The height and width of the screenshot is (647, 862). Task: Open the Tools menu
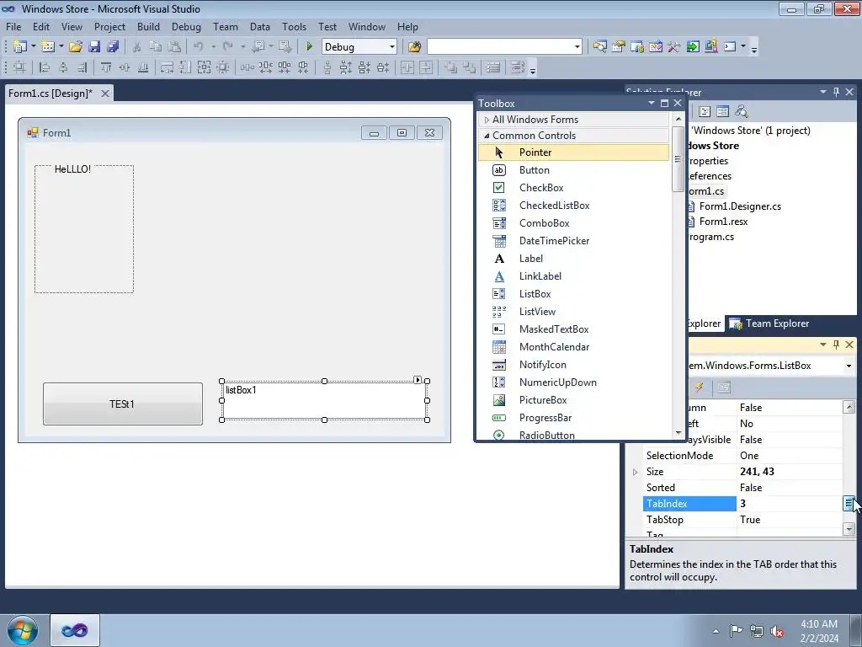[x=294, y=26]
